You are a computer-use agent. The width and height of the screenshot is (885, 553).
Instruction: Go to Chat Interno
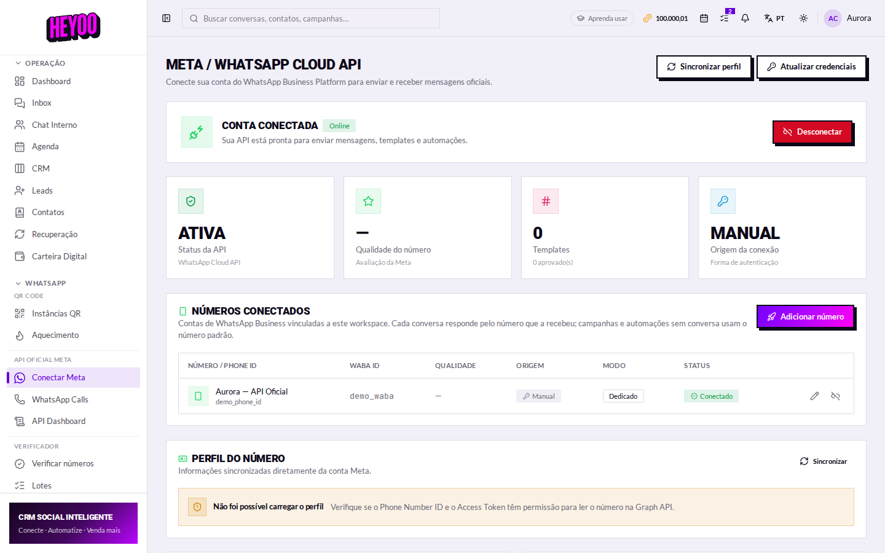point(73,125)
